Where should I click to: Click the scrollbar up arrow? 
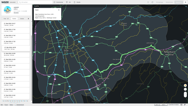pyautogui.click(x=31, y=21)
